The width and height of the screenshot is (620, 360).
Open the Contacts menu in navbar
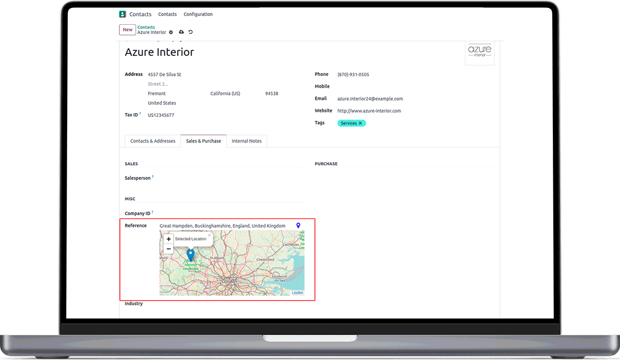(167, 14)
